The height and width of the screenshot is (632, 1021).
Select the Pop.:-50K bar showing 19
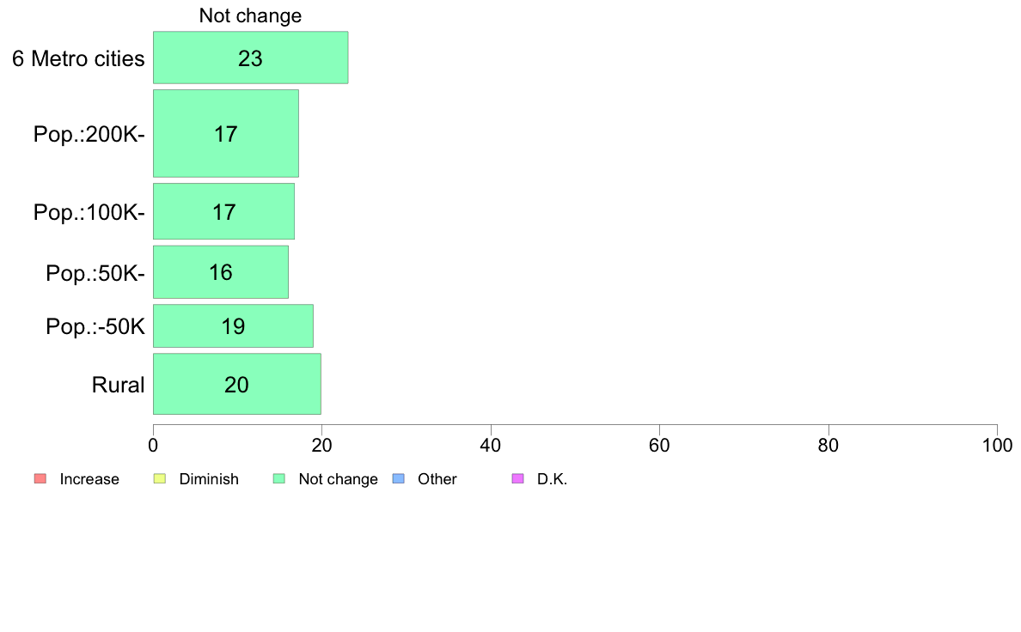tap(233, 326)
